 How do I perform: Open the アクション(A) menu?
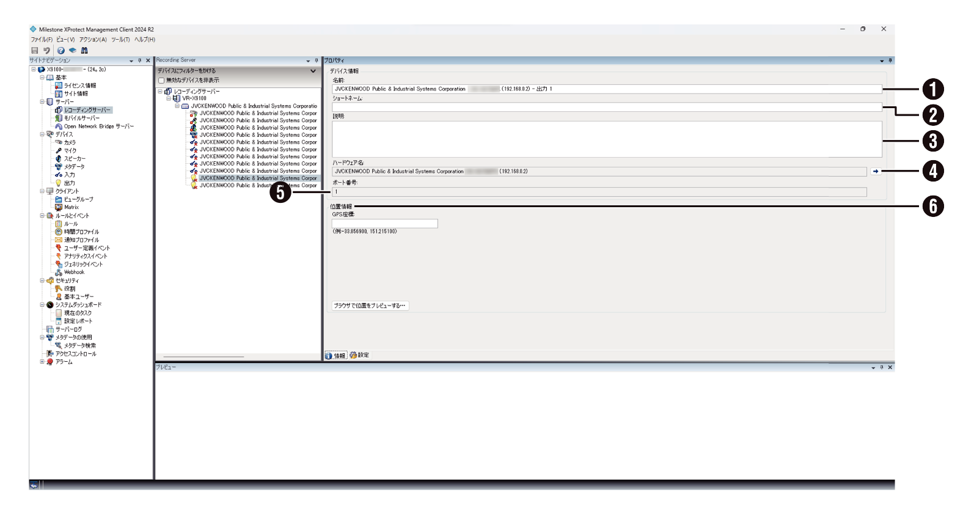[93, 40]
